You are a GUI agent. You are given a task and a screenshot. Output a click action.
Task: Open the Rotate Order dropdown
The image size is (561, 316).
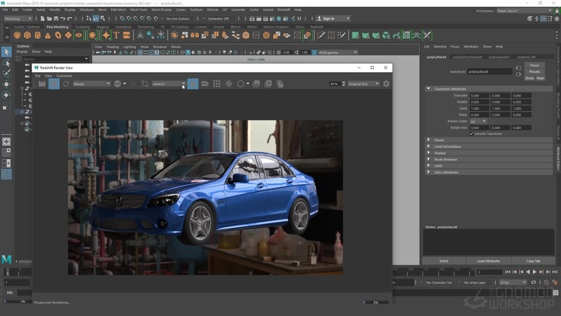click(x=478, y=121)
